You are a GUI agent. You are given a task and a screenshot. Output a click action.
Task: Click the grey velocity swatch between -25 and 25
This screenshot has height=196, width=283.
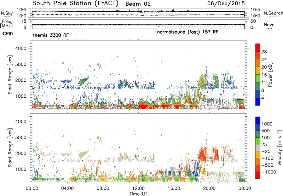[x=258, y=148]
